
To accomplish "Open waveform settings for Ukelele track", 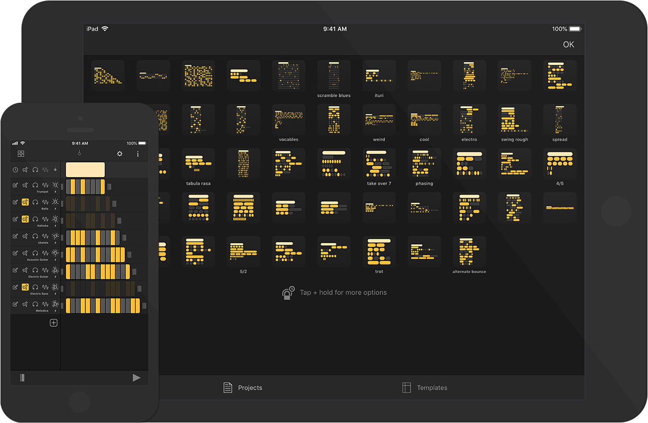I will point(45,236).
